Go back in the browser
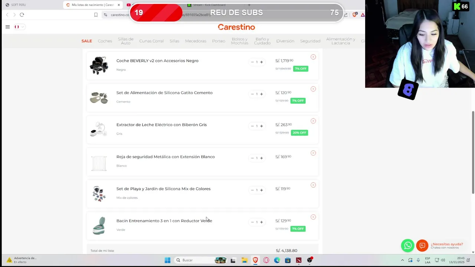Viewport: 475px width, 267px height. [x=7, y=15]
